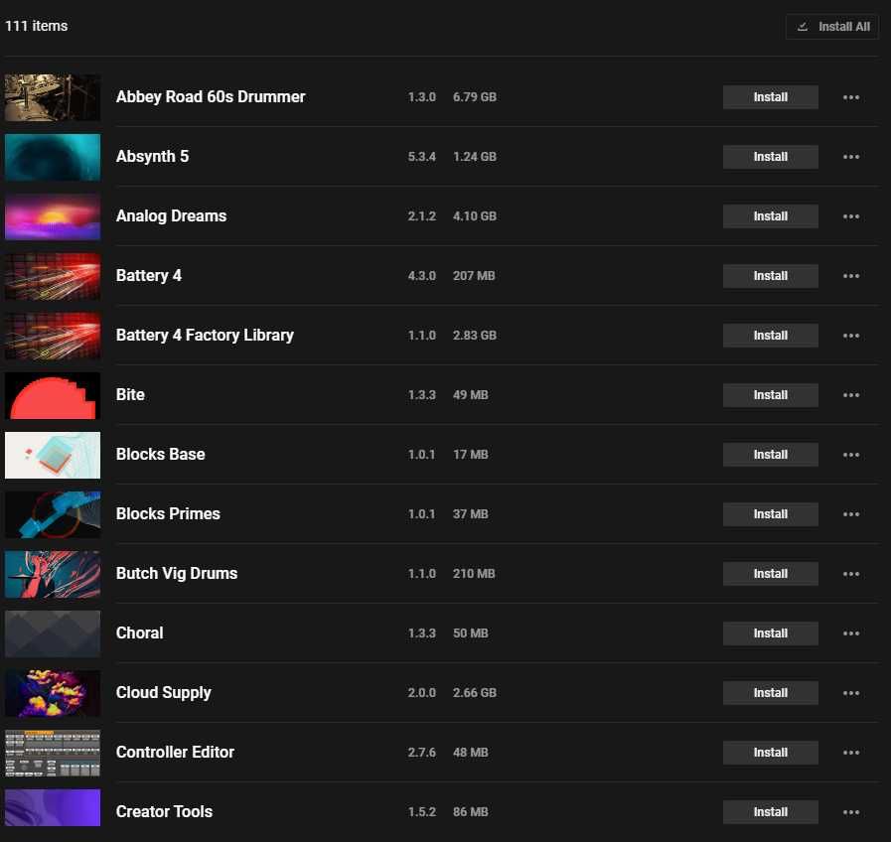The height and width of the screenshot is (842, 891).
Task: Open more options for Creator Tools
Action: pyautogui.click(x=850, y=812)
